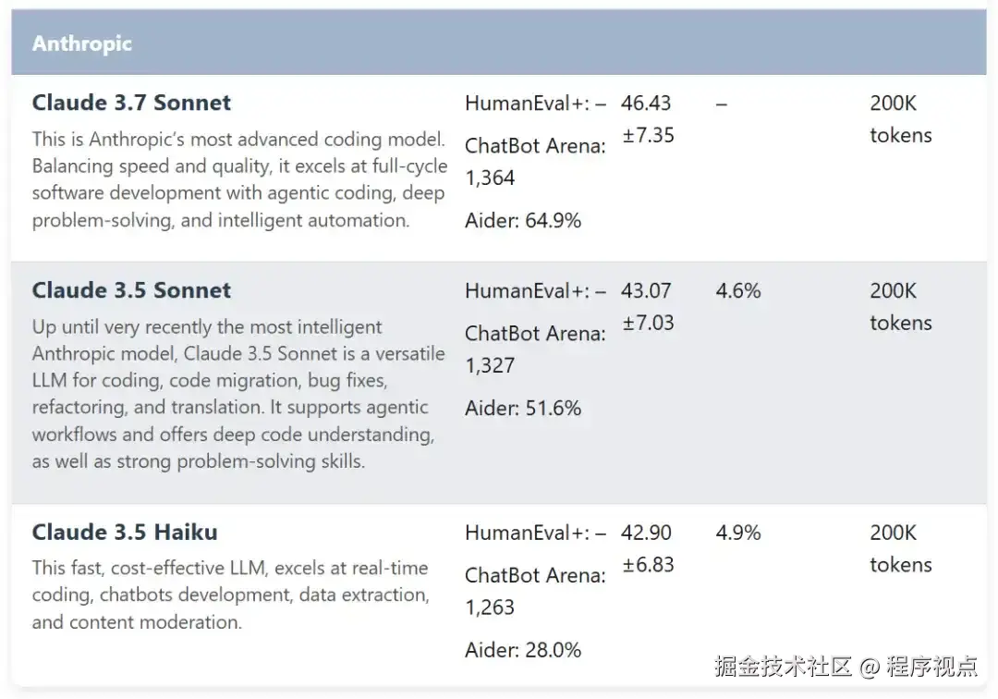This screenshot has height=699, width=998.
Task: Select the 43.07 ±7.03 value
Action: tap(647, 307)
